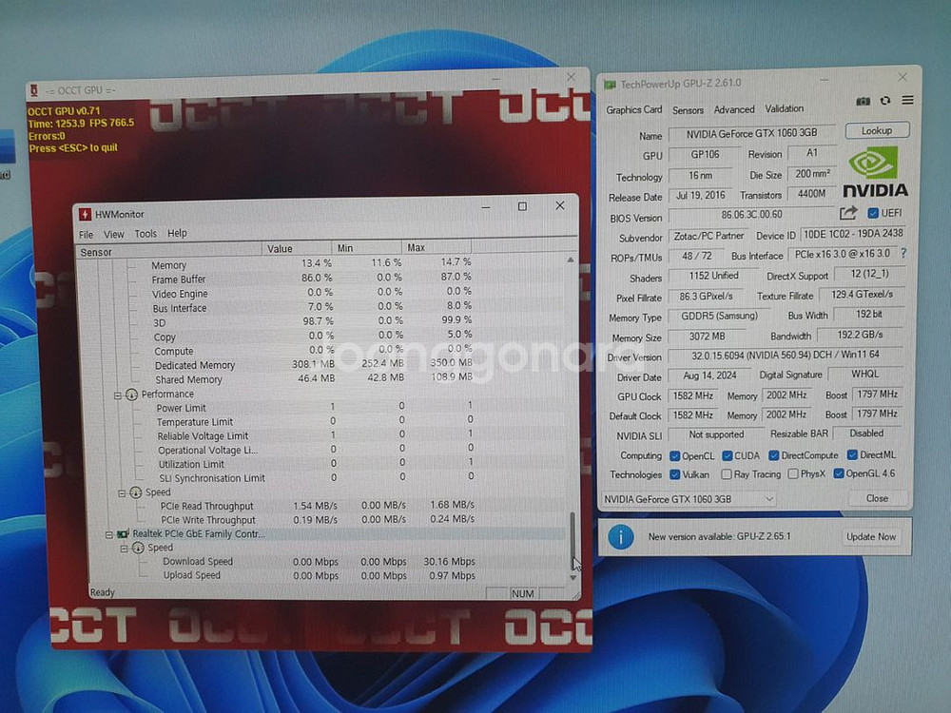
Task: Select the Graphics Card tab in GPU-Z
Action: [x=633, y=109]
